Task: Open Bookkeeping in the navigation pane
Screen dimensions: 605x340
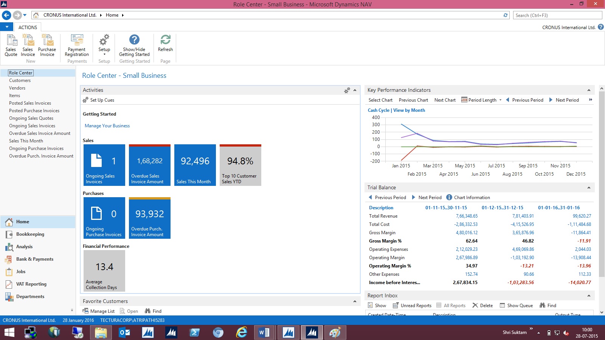Action: (x=30, y=234)
